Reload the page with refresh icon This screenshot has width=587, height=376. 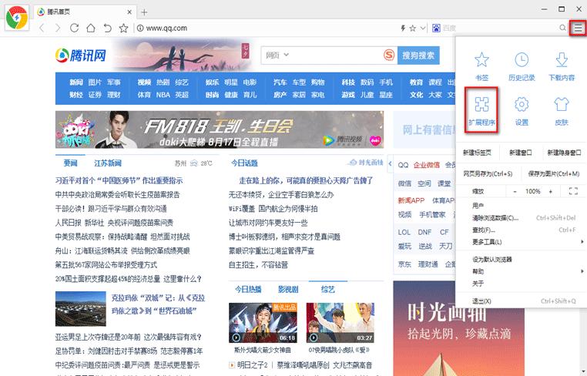tap(74, 28)
